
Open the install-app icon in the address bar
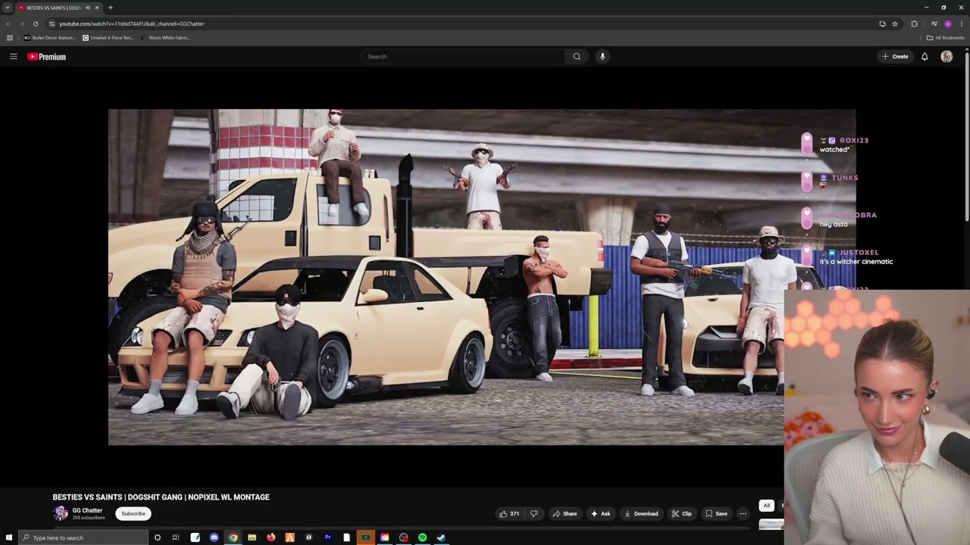pos(882,23)
